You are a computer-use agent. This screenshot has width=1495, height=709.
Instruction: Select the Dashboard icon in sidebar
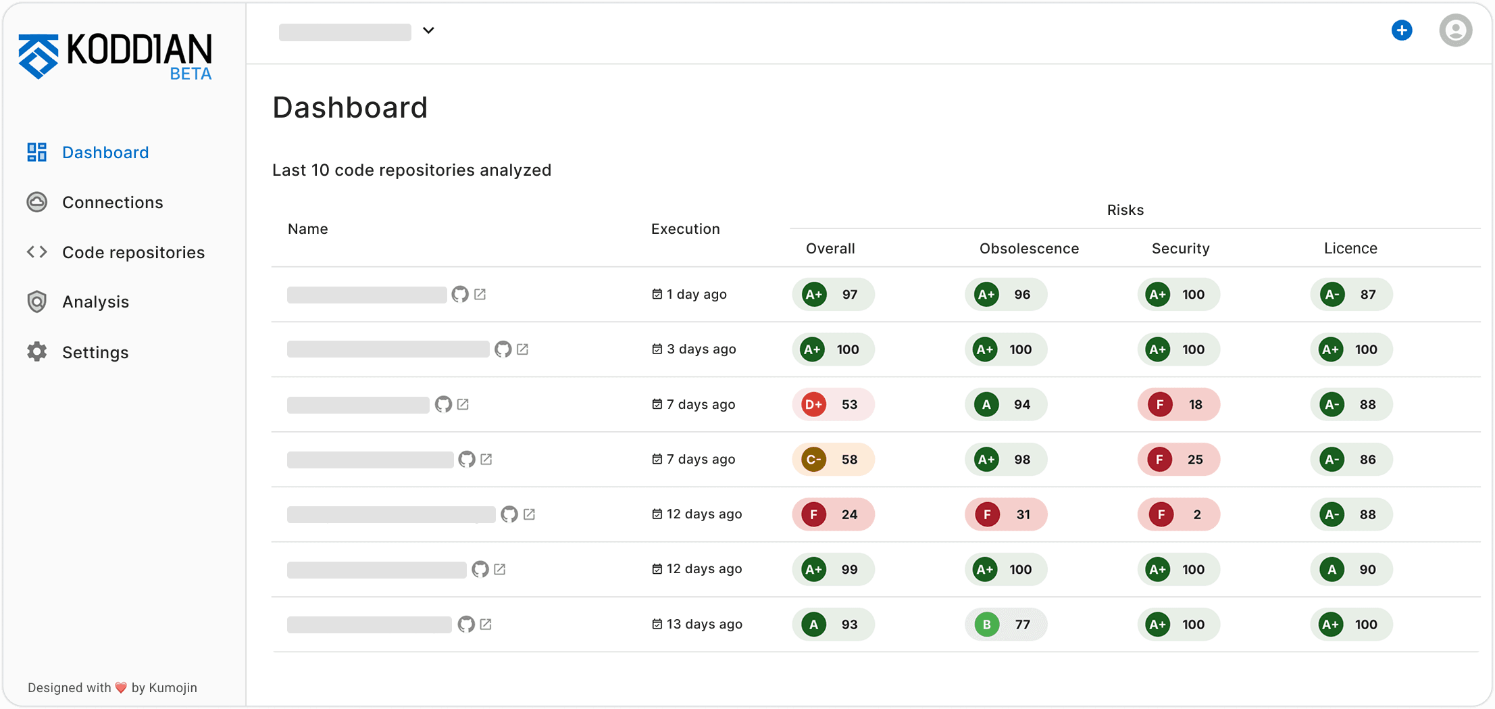37,152
